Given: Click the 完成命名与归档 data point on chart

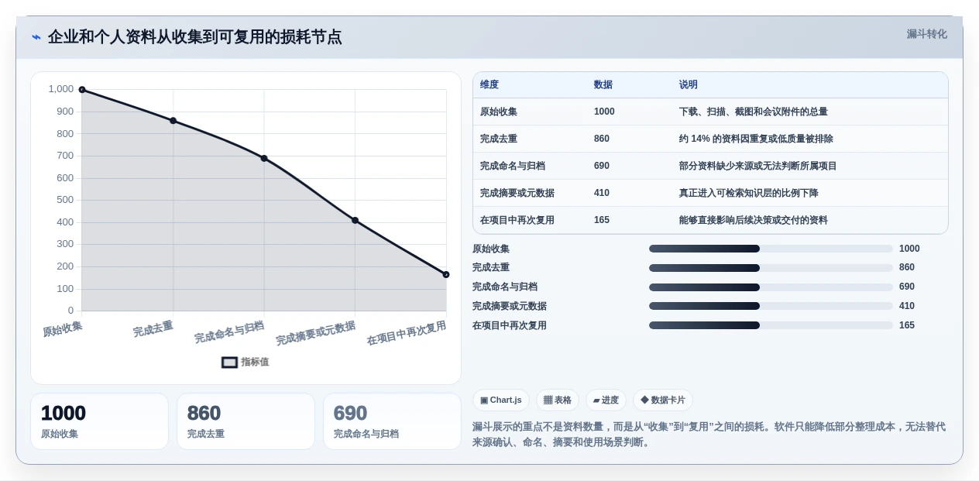Looking at the screenshot, I should coord(264,158).
